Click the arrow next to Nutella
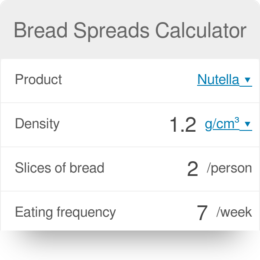The height and width of the screenshot is (260, 260). [x=247, y=80]
